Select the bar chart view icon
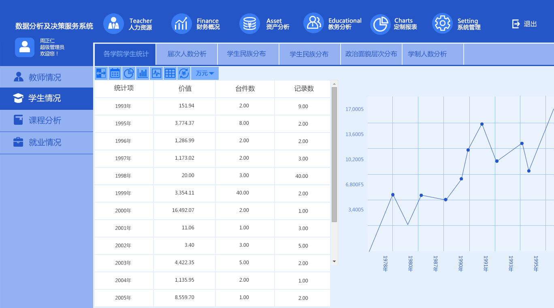This screenshot has width=554, height=308. [x=143, y=73]
